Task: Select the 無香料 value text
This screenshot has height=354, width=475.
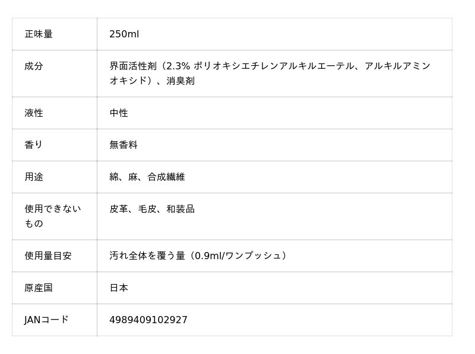Action: pos(123,145)
